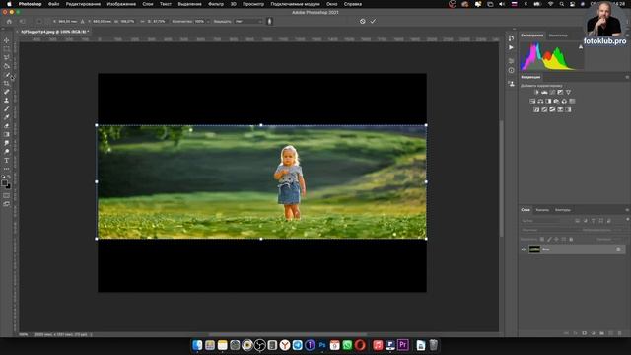Swap foreground and background colors
The image size is (631, 355).
pyautogui.click(x=9, y=177)
